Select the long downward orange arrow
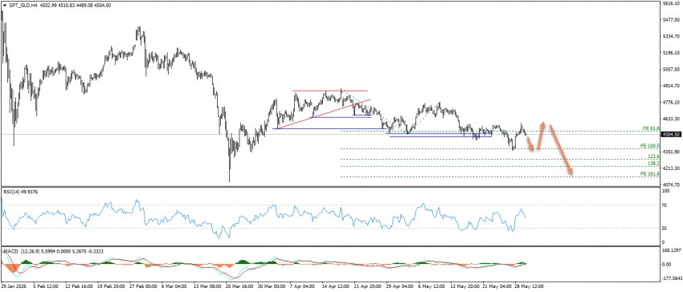The height and width of the screenshot is (292, 683). 560,150
